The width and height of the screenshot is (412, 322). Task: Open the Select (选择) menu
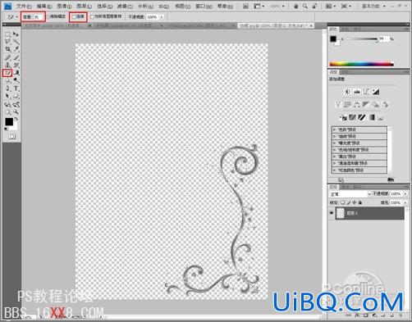tap(105, 6)
